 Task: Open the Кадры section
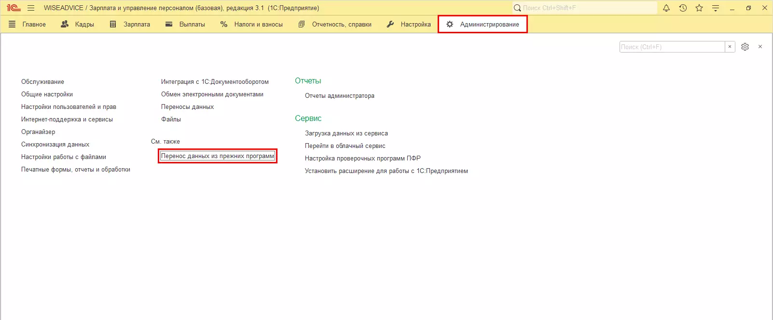coord(77,24)
